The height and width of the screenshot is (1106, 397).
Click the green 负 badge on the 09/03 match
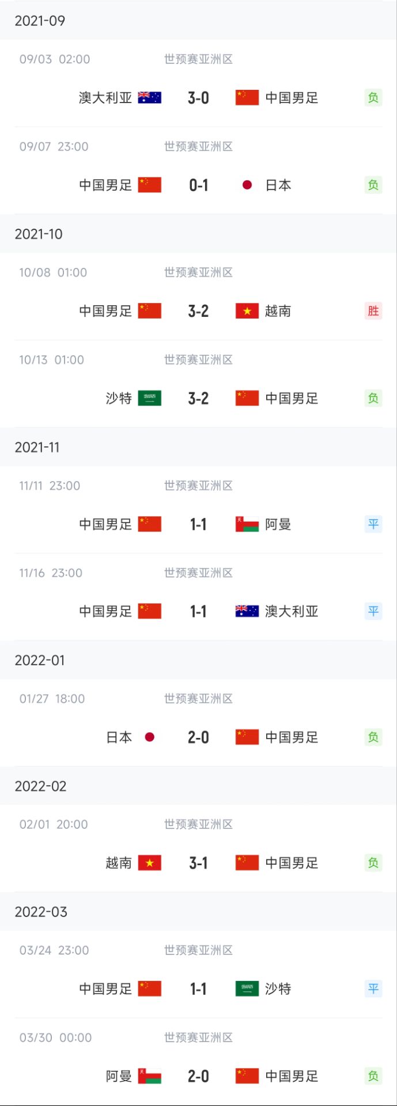[373, 98]
